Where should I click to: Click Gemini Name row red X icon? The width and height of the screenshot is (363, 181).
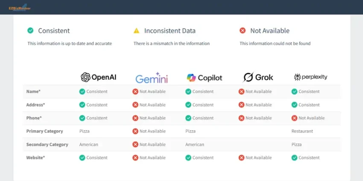pos(135,92)
